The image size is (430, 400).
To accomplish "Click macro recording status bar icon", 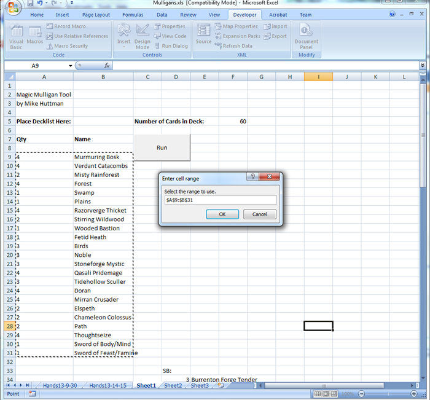I will coord(32,394).
